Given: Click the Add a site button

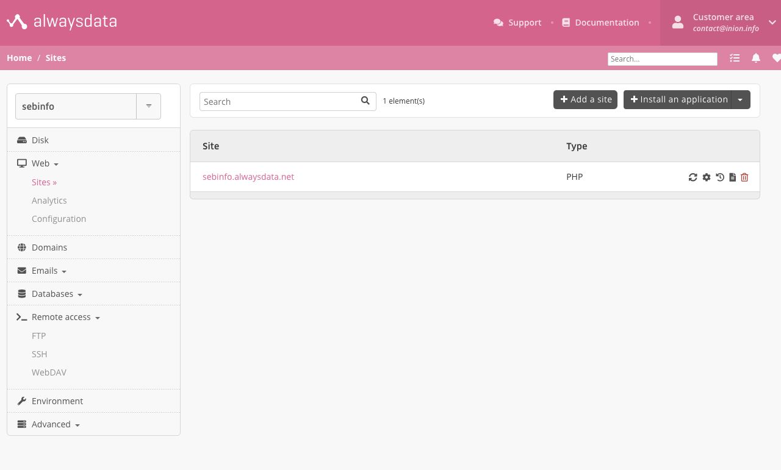Looking at the screenshot, I should pos(585,100).
